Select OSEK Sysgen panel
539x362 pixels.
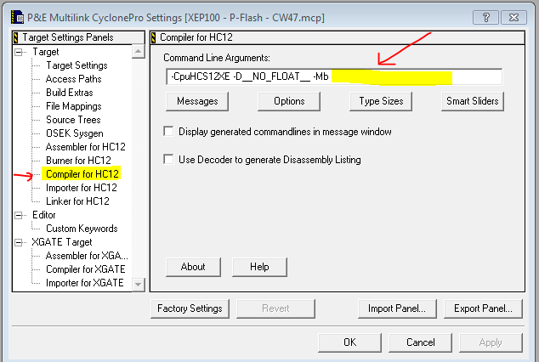(x=74, y=133)
